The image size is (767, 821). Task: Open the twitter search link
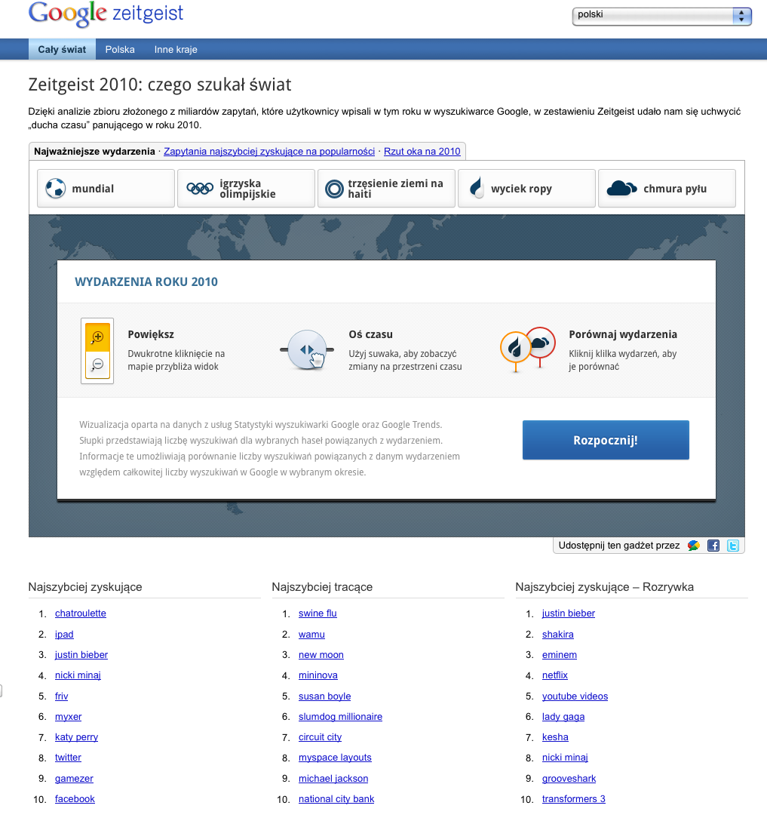68,757
